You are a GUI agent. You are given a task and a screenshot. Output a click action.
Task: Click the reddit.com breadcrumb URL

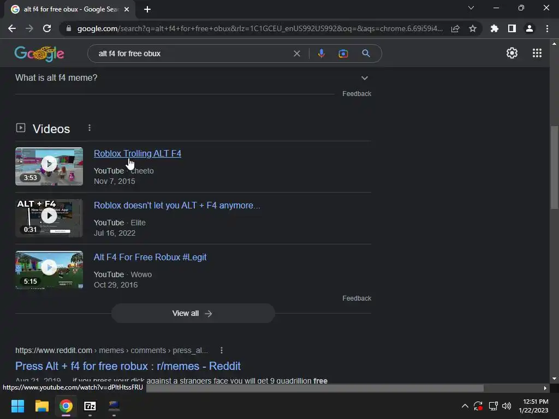click(111, 350)
